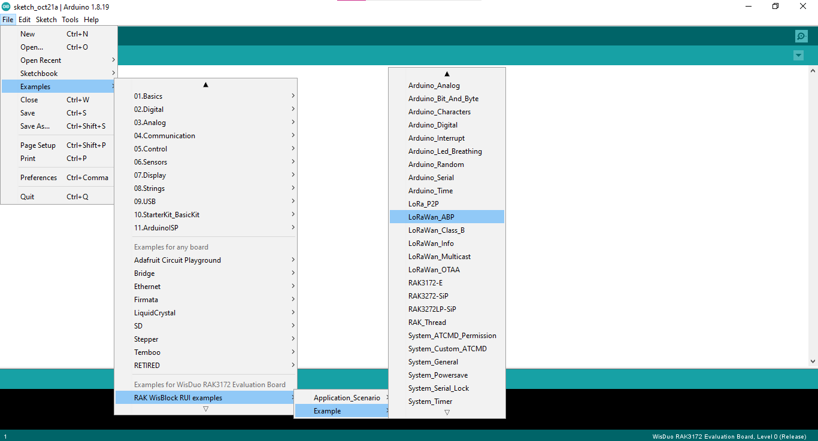
Task: Click the WisDuo RAK3172 board status text
Action: point(729,436)
